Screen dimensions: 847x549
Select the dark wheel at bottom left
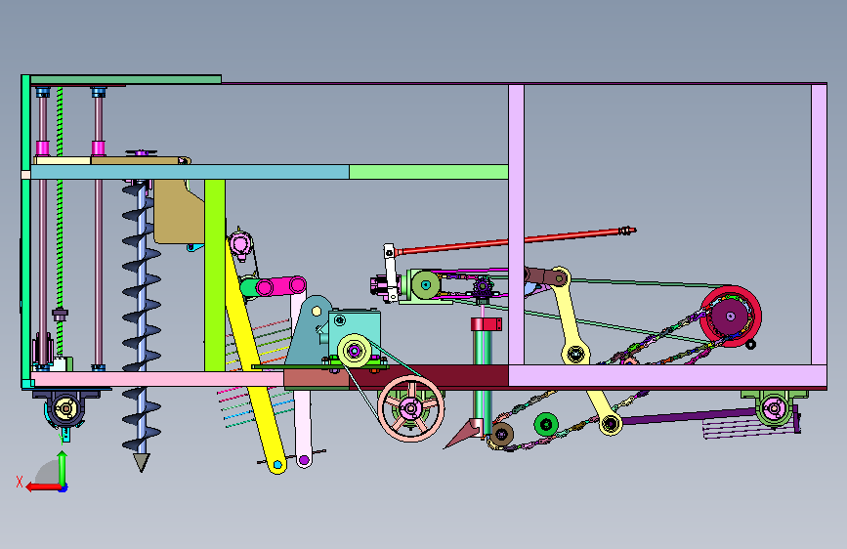[65, 409]
